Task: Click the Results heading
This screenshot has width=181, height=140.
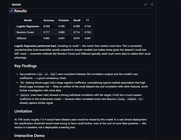Action: 21,11
